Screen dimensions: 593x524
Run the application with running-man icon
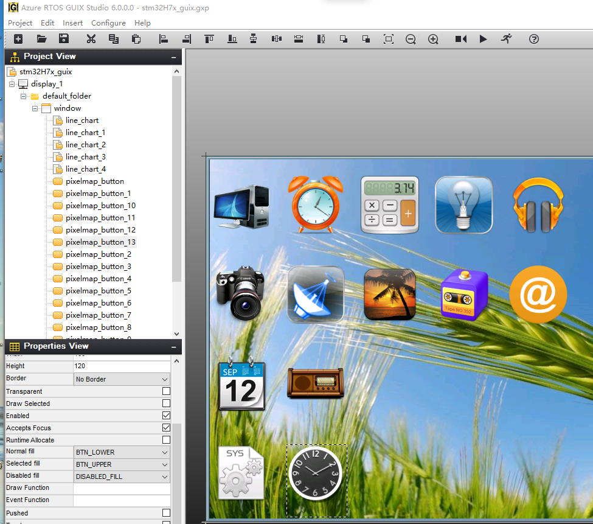point(507,39)
